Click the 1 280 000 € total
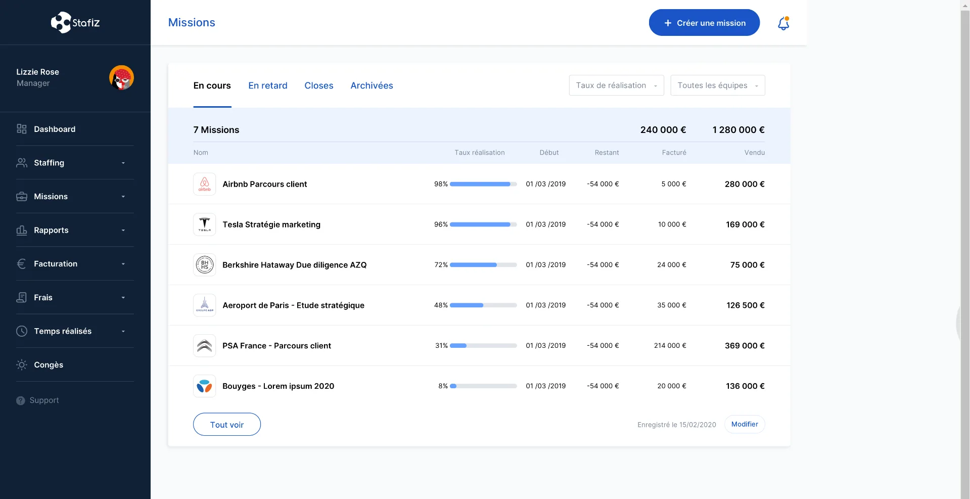The image size is (970, 499). pyautogui.click(x=738, y=130)
